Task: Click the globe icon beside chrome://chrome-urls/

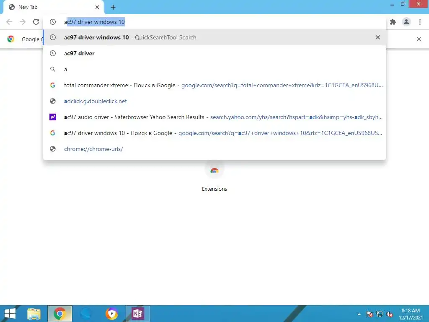Action: pyautogui.click(x=53, y=149)
